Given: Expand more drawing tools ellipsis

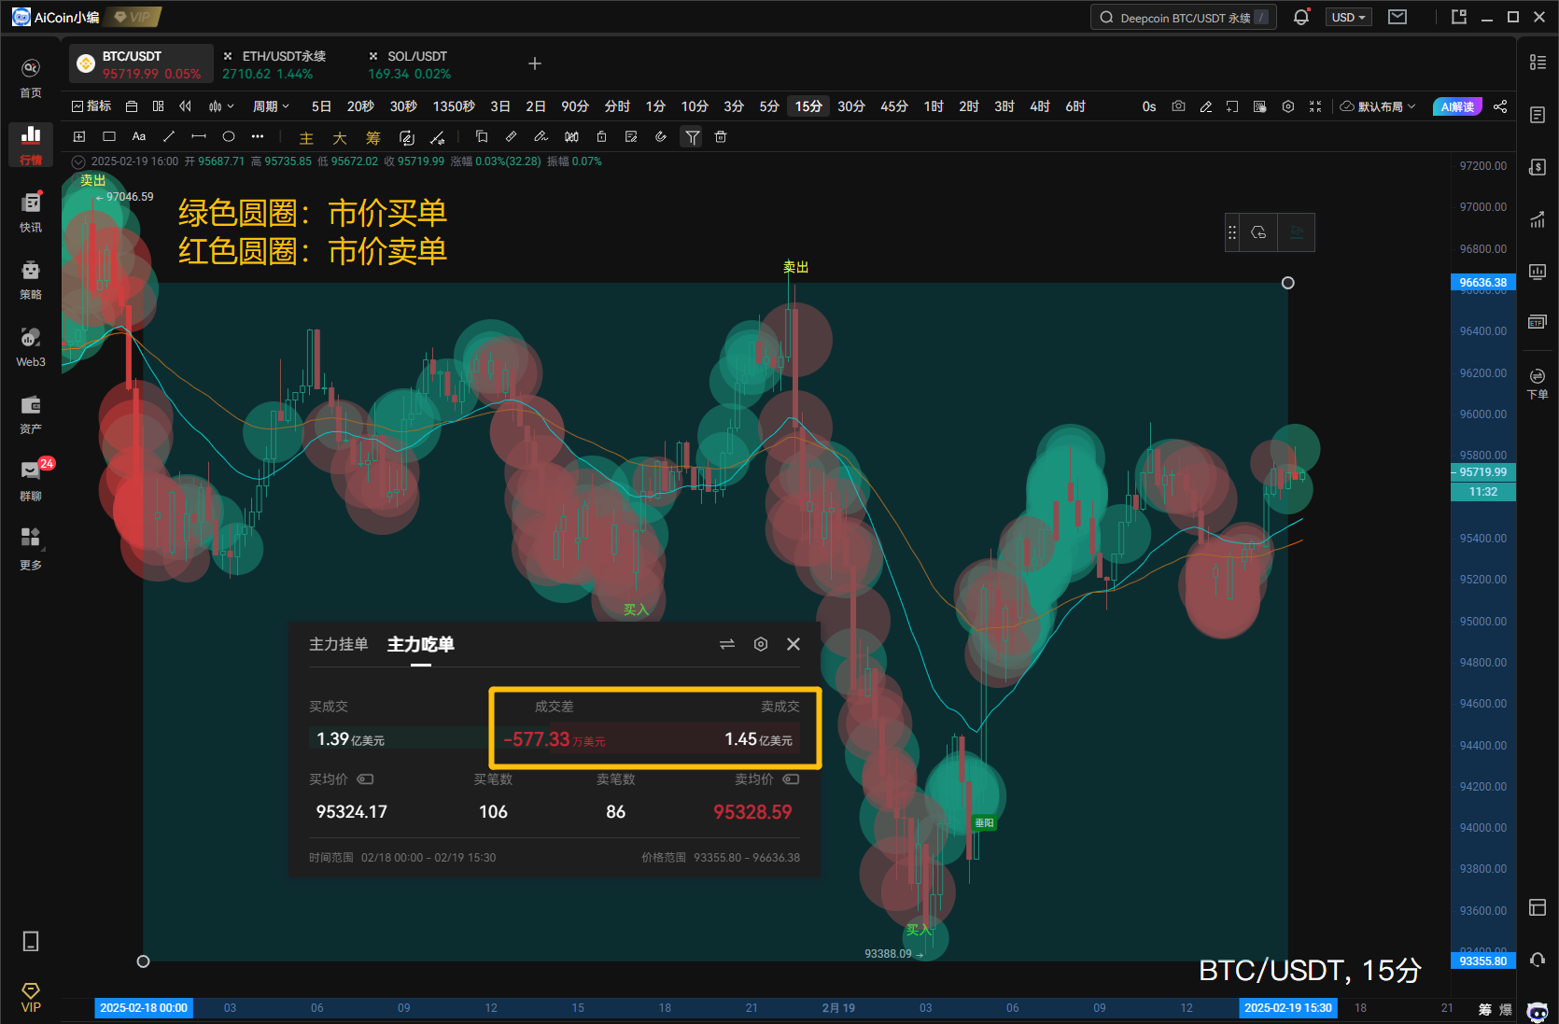Looking at the screenshot, I should [x=258, y=136].
